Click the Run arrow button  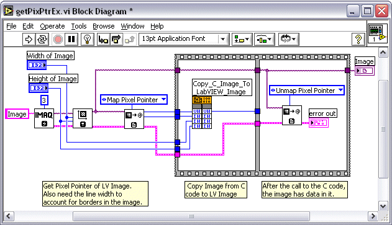pyautogui.click(x=29, y=40)
